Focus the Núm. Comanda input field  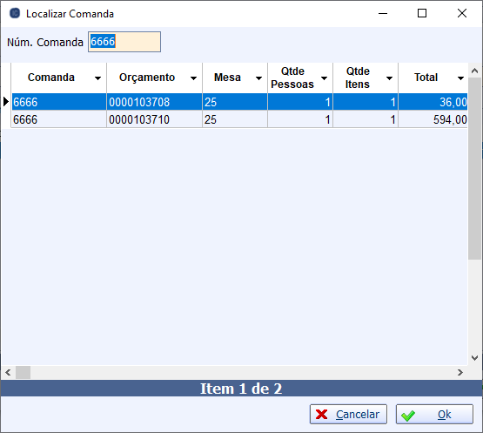click(x=124, y=42)
